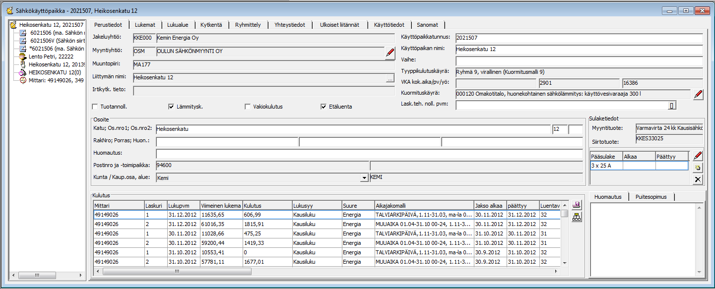Open the Kunta dropdown showing Kemi

pos(363,177)
